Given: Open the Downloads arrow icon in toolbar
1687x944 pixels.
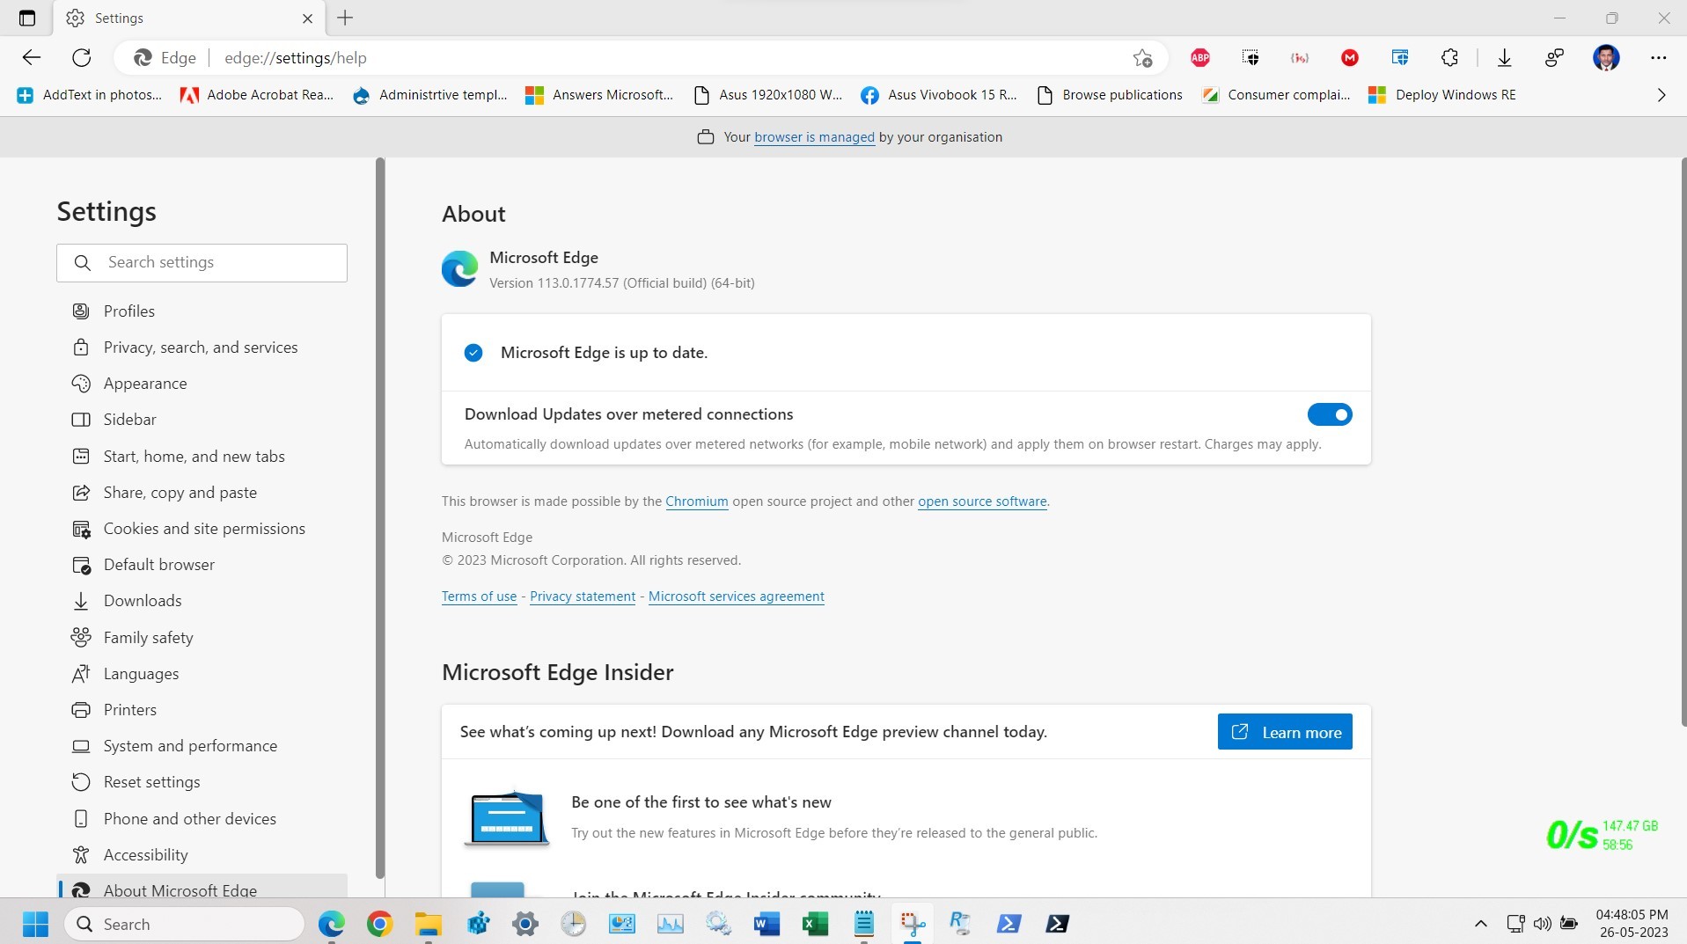Looking at the screenshot, I should (x=1505, y=58).
